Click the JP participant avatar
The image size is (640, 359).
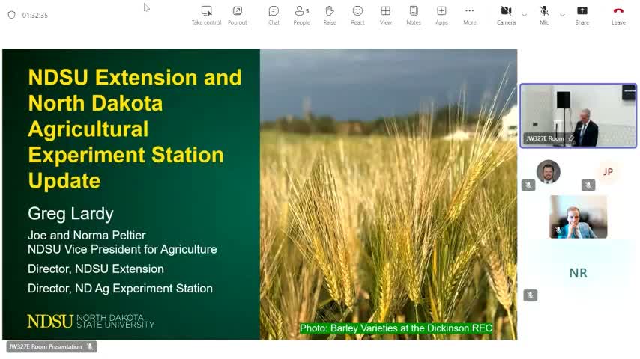point(608,172)
